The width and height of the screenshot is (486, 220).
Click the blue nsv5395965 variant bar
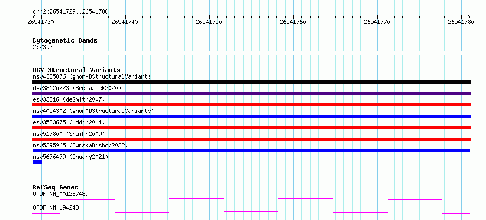point(251,151)
